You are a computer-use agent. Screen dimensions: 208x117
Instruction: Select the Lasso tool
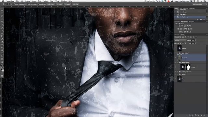click(x=2, y=16)
